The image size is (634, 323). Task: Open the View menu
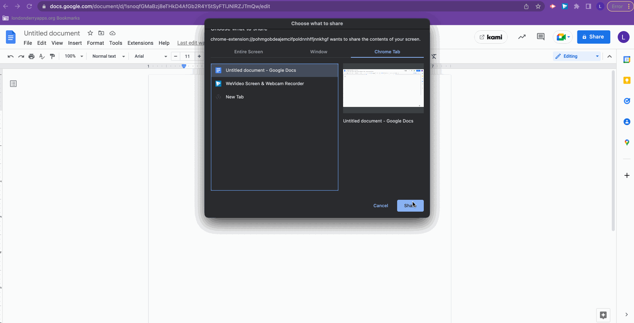(57, 43)
